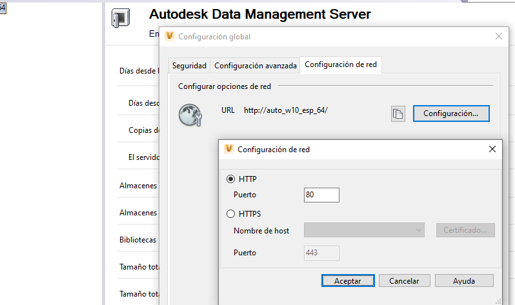Click the copy URL icon

(398, 114)
